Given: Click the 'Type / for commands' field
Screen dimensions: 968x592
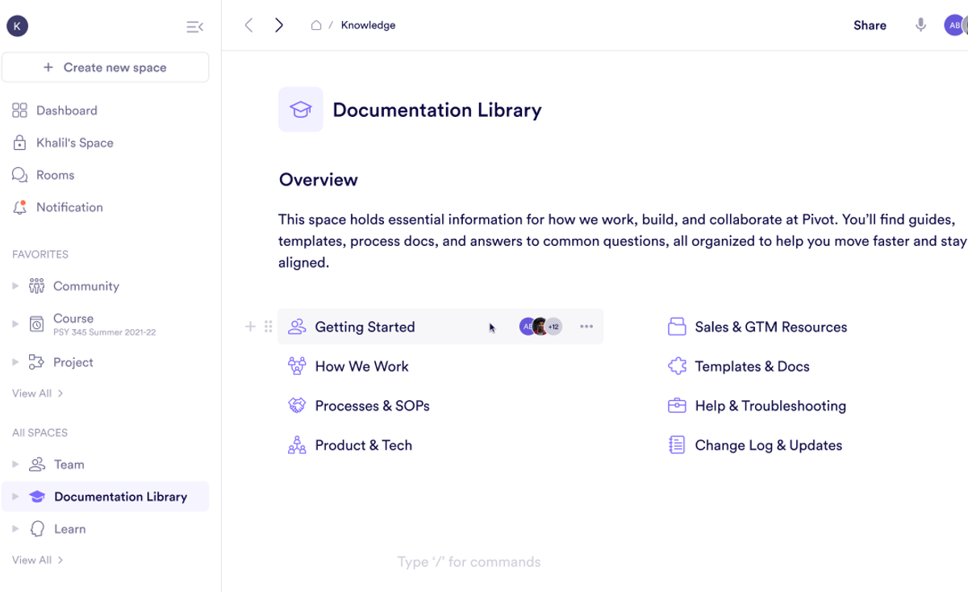Looking at the screenshot, I should pos(469,562).
